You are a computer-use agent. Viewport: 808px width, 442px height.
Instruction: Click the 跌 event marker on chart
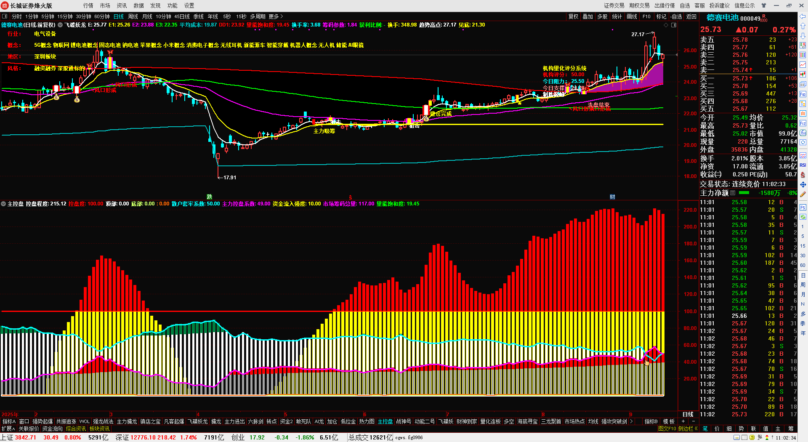(209, 197)
